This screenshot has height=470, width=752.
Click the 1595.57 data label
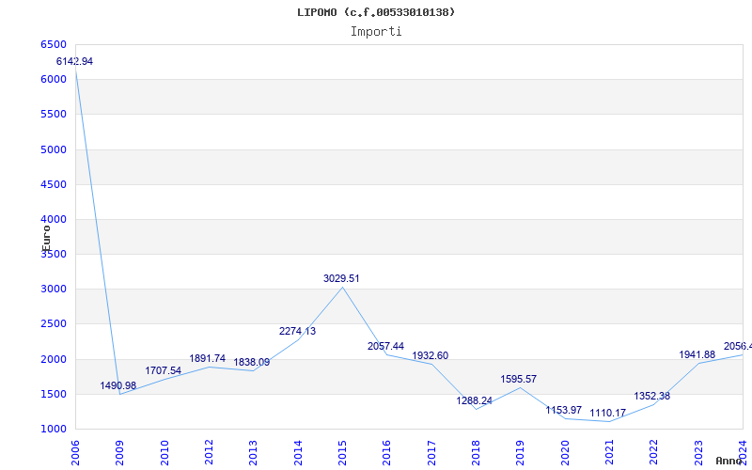pos(519,379)
